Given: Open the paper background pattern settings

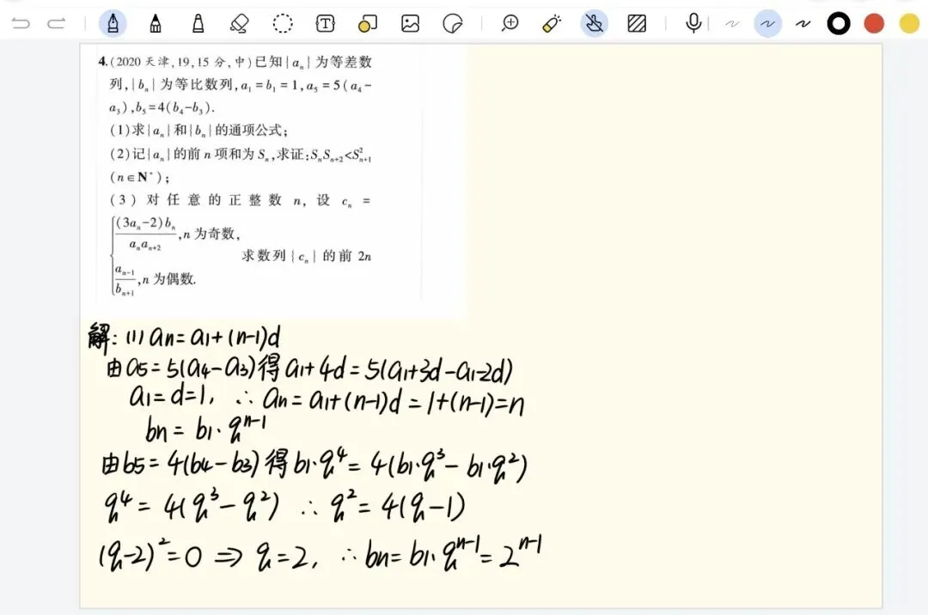Looking at the screenshot, I should point(636,23).
